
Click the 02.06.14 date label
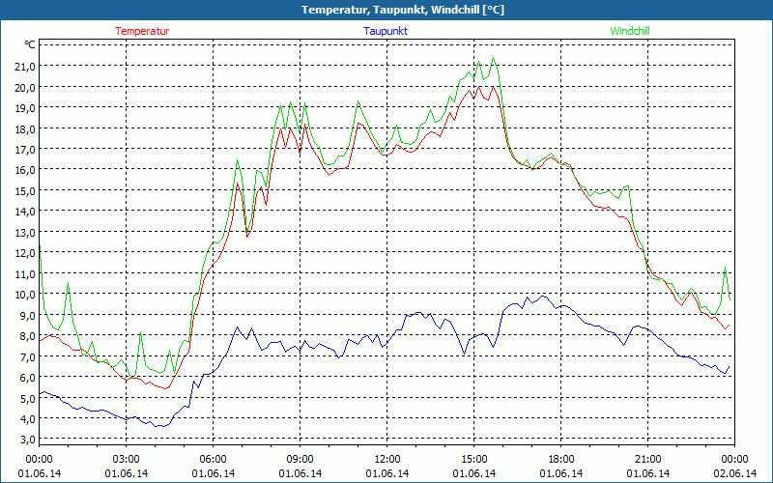click(x=734, y=473)
